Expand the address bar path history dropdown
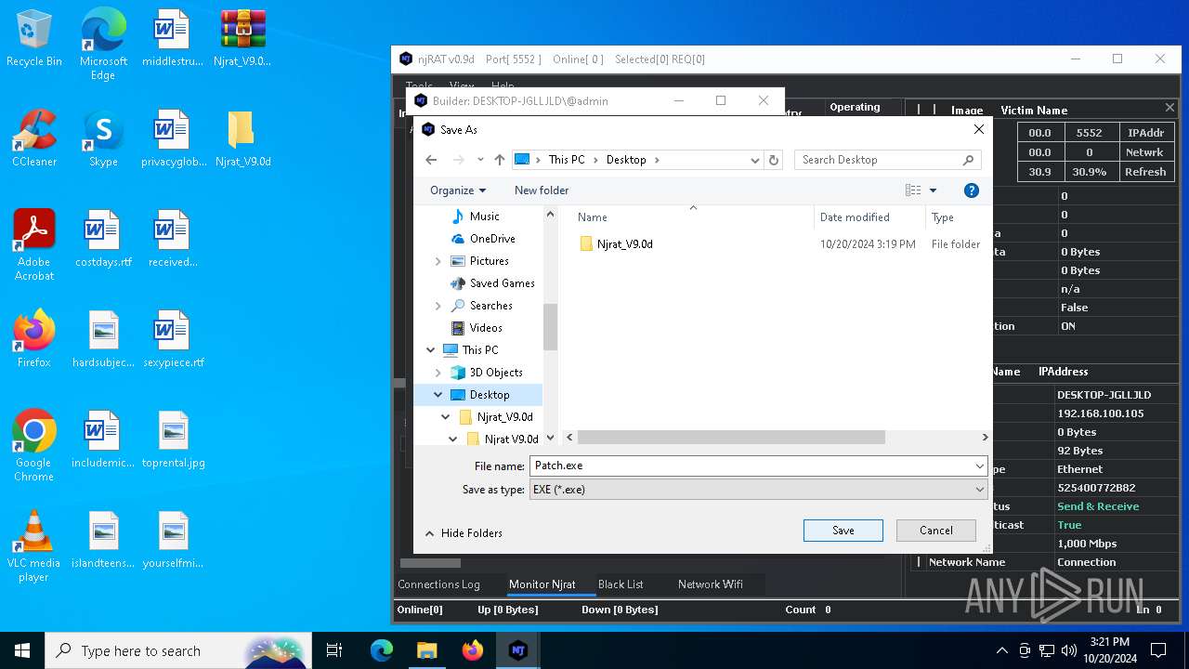This screenshot has width=1189, height=669. pos(754,160)
